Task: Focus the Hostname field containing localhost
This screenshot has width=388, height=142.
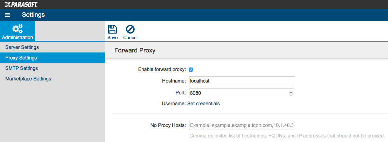Action: [241, 80]
